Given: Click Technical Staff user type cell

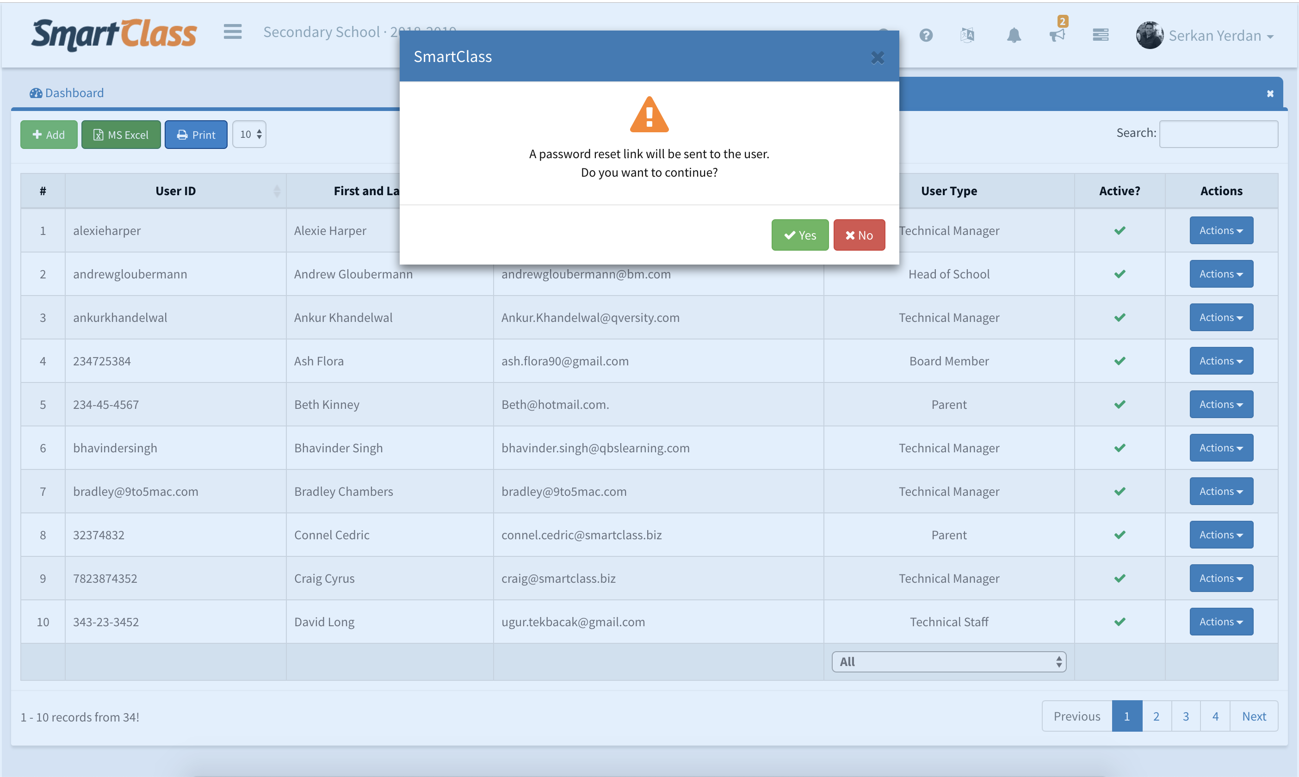Looking at the screenshot, I should [949, 622].
